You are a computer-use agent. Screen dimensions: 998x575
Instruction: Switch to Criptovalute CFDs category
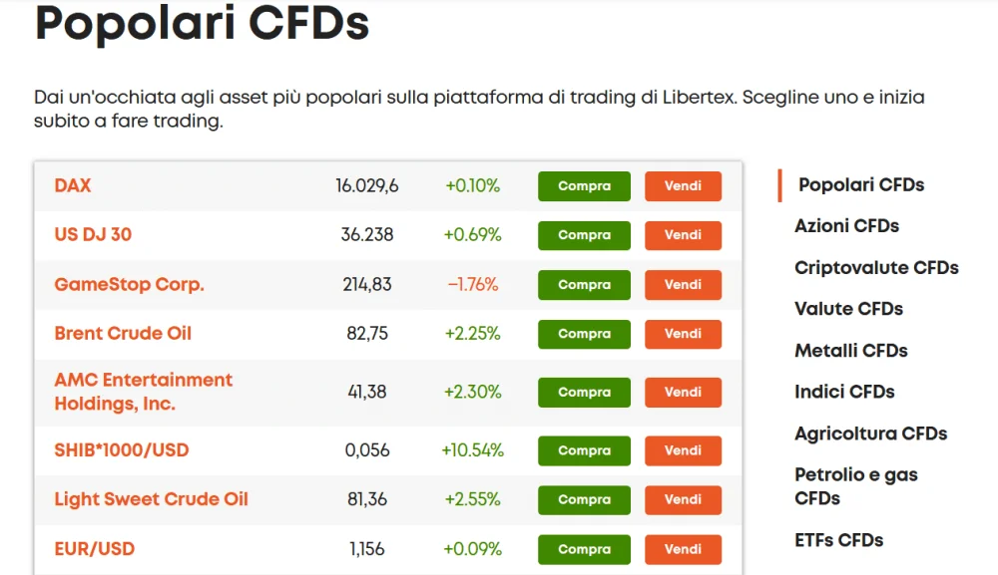(x=876, y=267)
